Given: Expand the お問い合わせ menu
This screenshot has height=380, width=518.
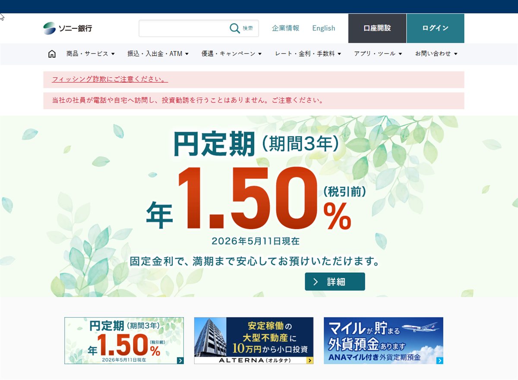Looking at the screenshot, I should (x=436, y=54).
